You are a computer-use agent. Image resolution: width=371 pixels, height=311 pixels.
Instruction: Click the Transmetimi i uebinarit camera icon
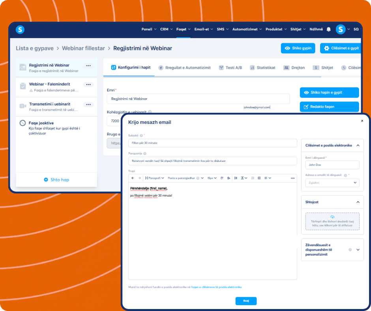[x=23, y=106]
